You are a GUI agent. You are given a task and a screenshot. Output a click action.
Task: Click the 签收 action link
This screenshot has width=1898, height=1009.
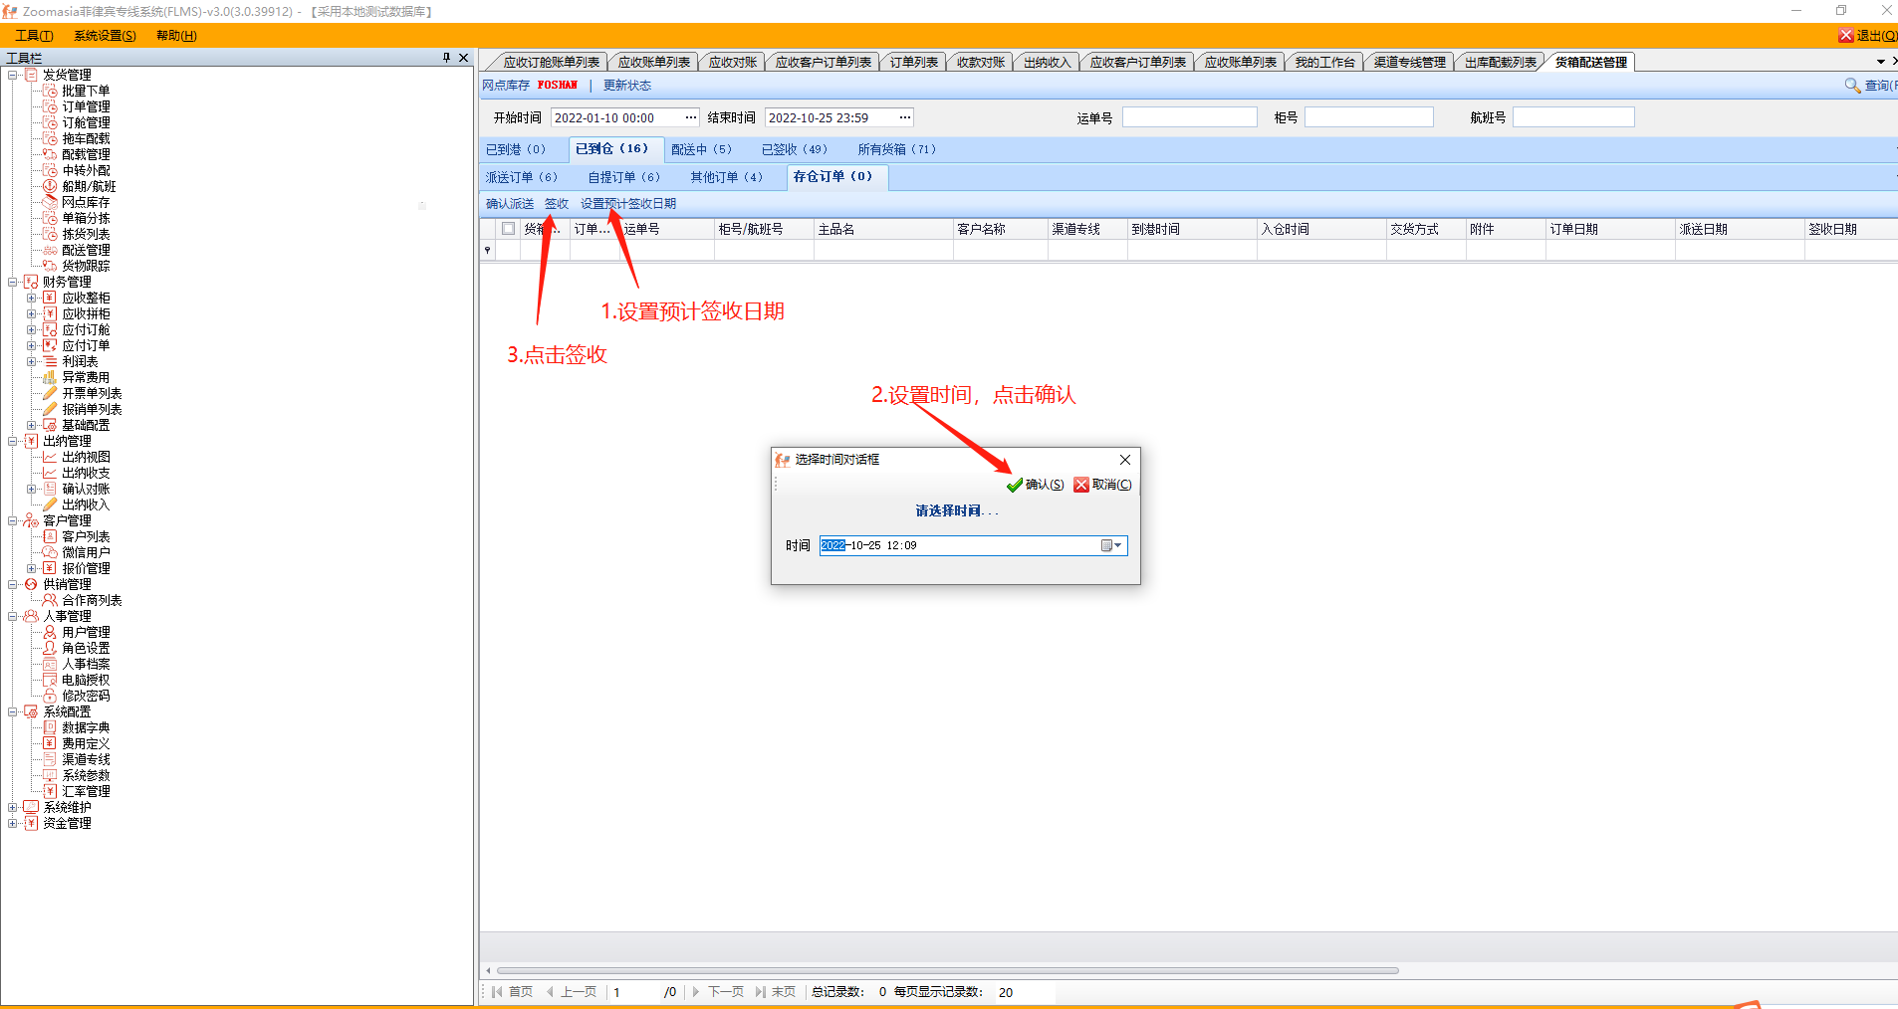556,204
